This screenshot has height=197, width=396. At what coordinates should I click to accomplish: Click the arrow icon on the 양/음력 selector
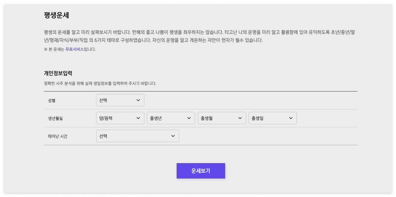point(138,118)
